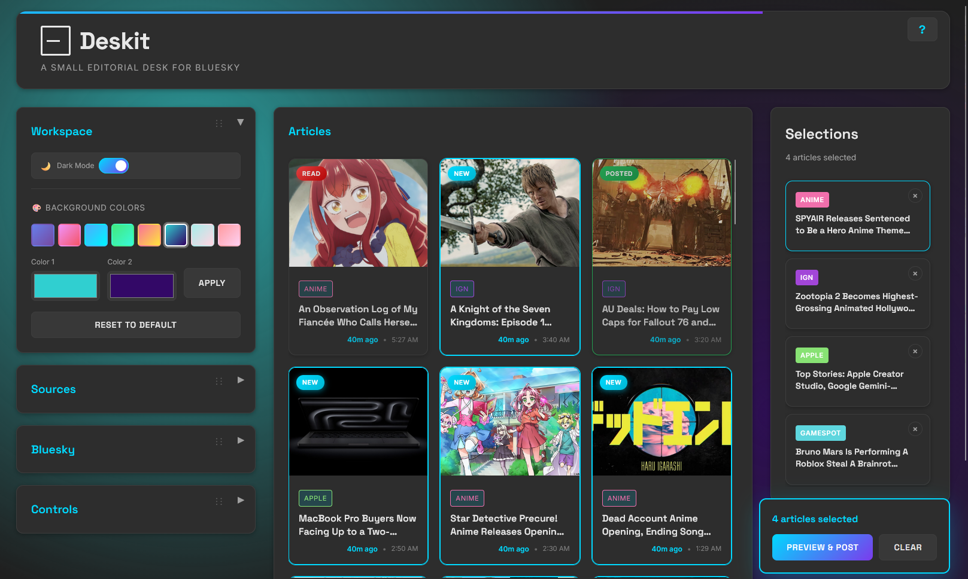Toggle the Dark Mode switch
This screenshot has height=579, width=968.
pyautogui.click(x=114, y=166)
